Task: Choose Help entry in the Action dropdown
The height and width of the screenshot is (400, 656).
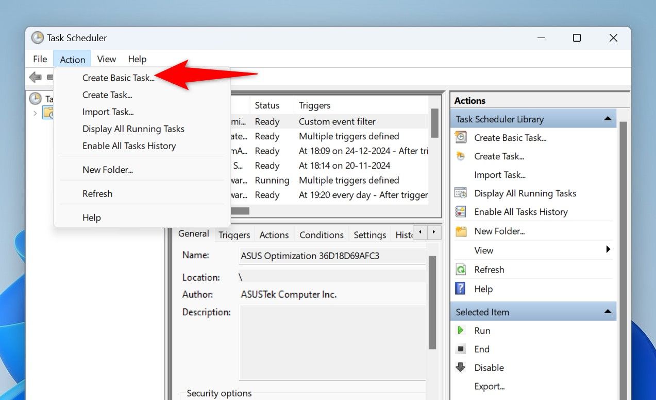Action: (92, 217)
